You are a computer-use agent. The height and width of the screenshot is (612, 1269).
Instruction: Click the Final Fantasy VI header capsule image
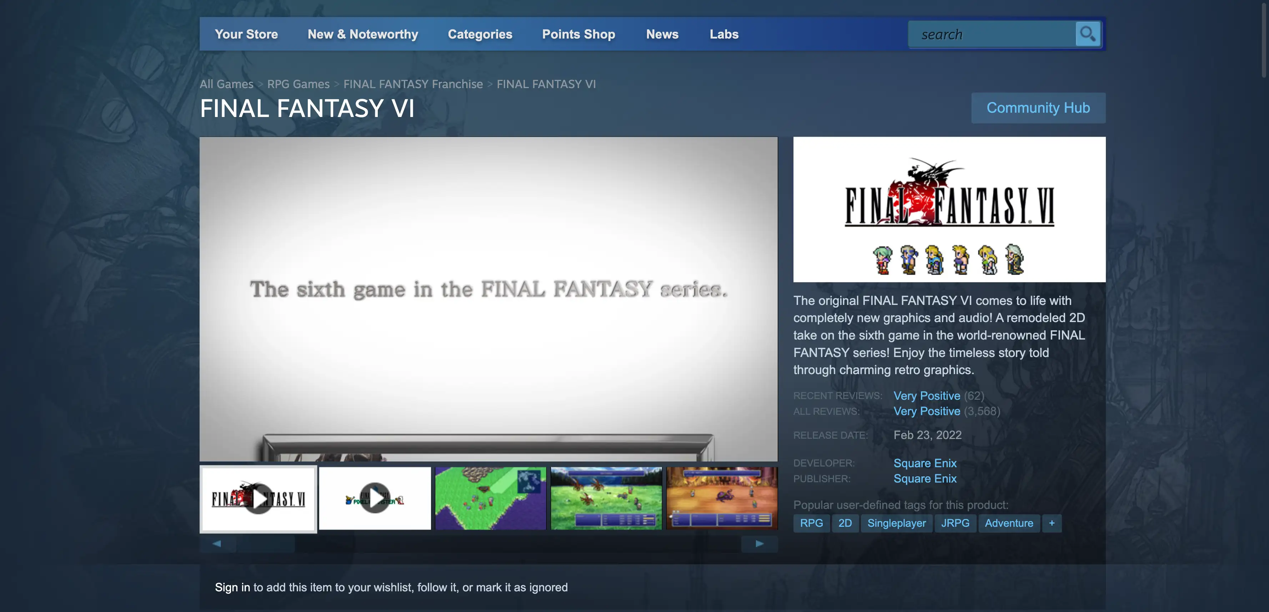[x=949, y=210]
